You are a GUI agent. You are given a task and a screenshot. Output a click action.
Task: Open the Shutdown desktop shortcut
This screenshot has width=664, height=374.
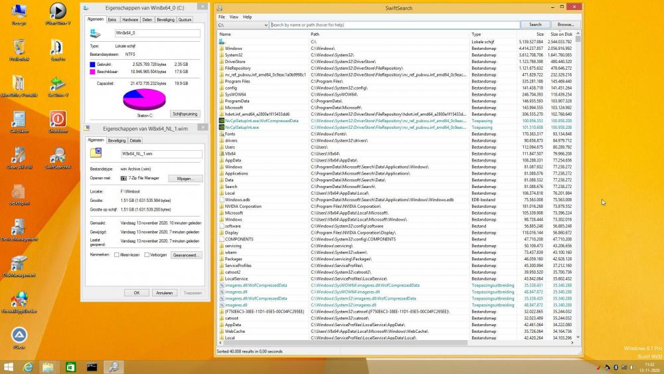58,120
